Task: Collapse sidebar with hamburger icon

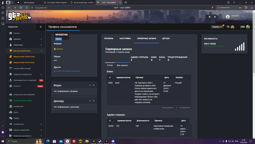Action: tap(41, 27)
